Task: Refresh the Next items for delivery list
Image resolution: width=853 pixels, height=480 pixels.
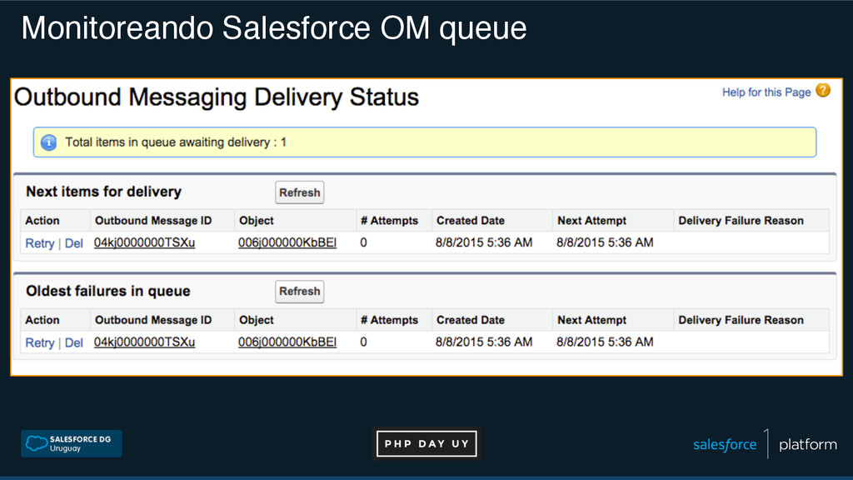Action: [x=300, y=192]
